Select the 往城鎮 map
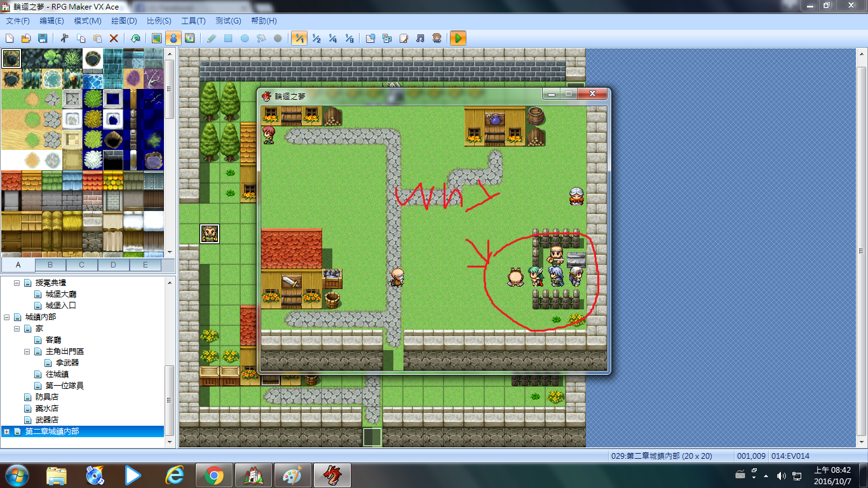Viewport: 868px width, 488px height. click(57, 374)
